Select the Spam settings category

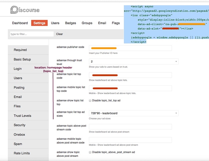[x=28, y=144]
